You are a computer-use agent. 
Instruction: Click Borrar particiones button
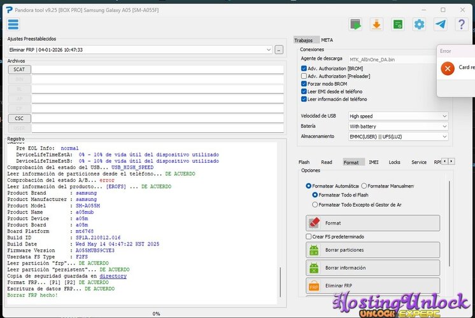click(372, 250)
